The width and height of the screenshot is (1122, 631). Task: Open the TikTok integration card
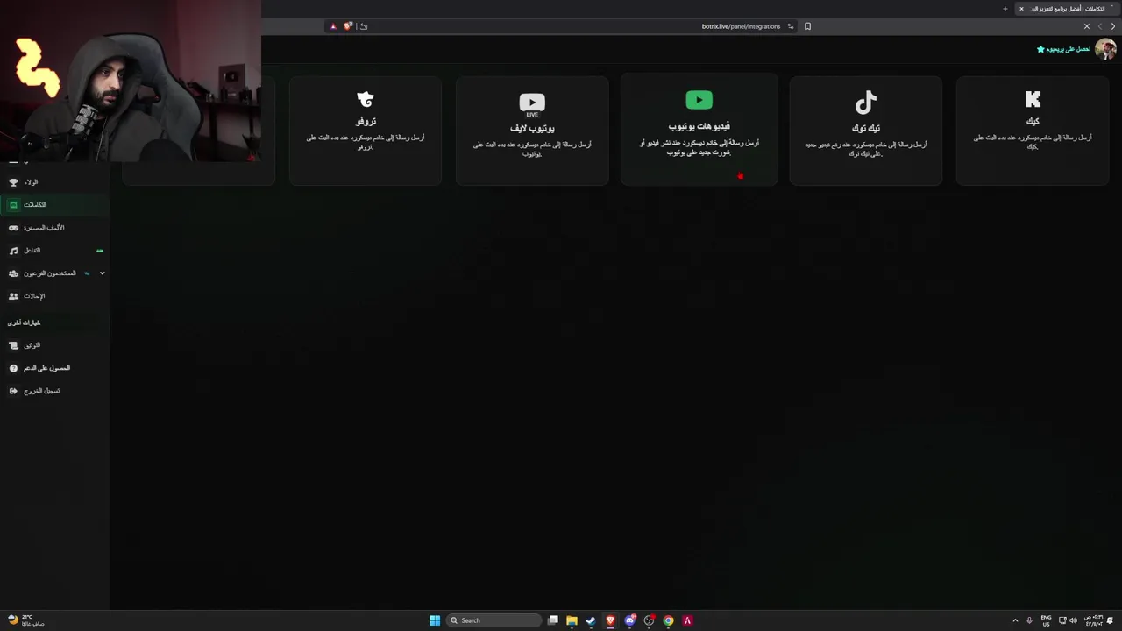coord(865,131)
